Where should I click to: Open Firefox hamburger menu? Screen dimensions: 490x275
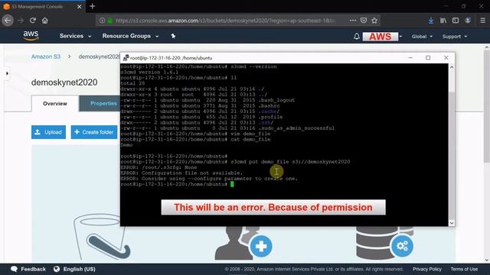pos(483,21)
